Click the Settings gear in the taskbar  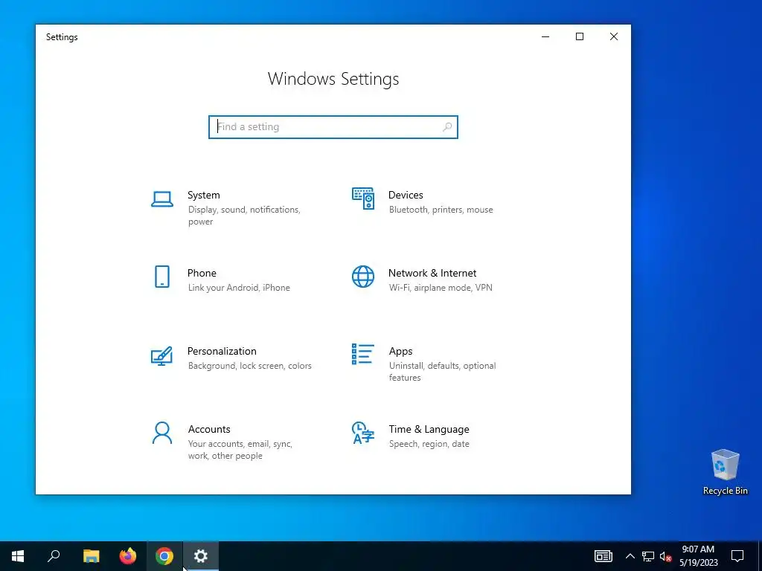201,556
